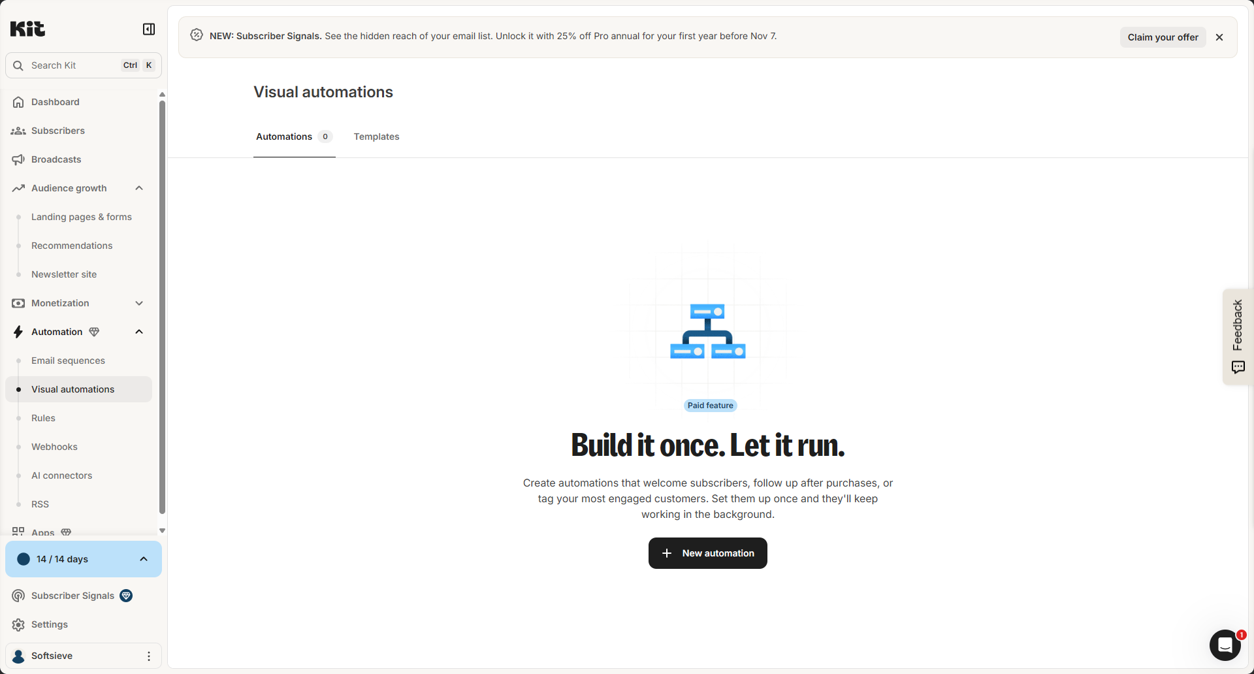
Task: Click the Feedback speech bubble icon
Action: [1238, 367]
